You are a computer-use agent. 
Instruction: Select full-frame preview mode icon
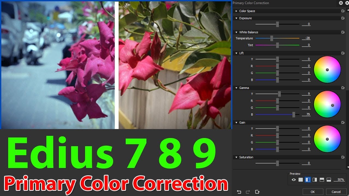tap(300, 180)
